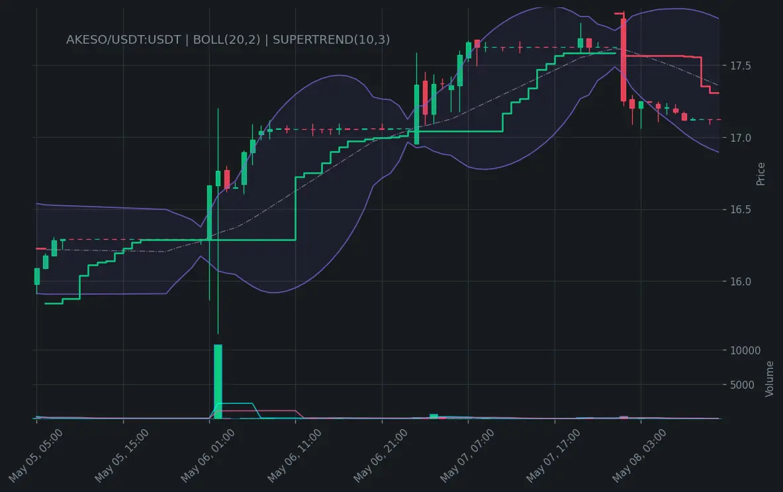This screenshot has width=783, height=492.
Task: Click the 5000 volume axis label
Action: click(x=742, y=385)
